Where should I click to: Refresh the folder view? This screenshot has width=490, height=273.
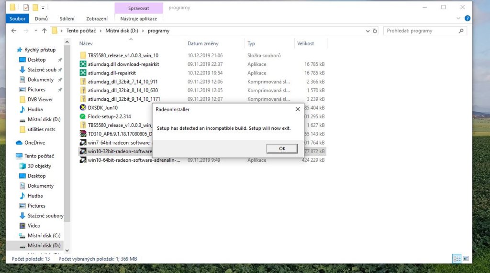coord(375,31)
